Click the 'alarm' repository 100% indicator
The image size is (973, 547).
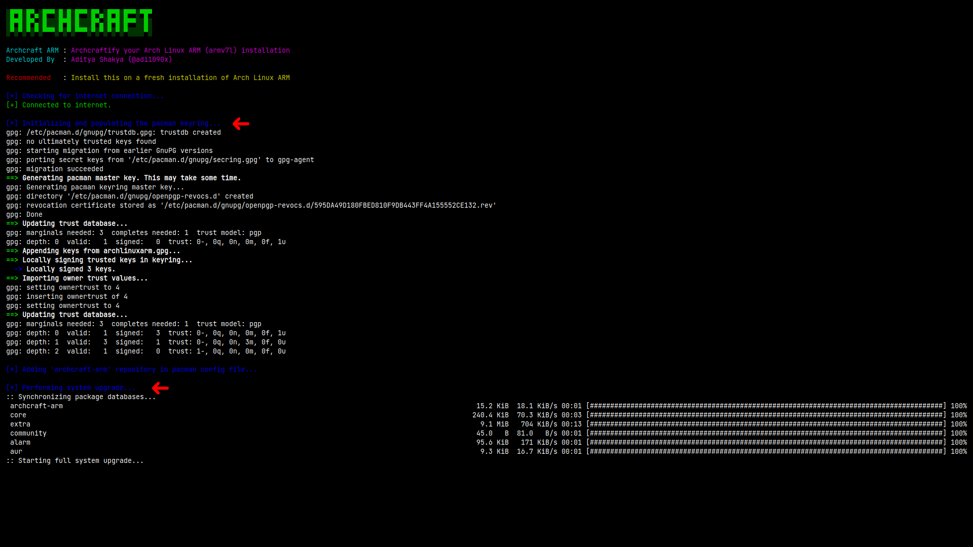pyautogui.click(x=958, y=443)
